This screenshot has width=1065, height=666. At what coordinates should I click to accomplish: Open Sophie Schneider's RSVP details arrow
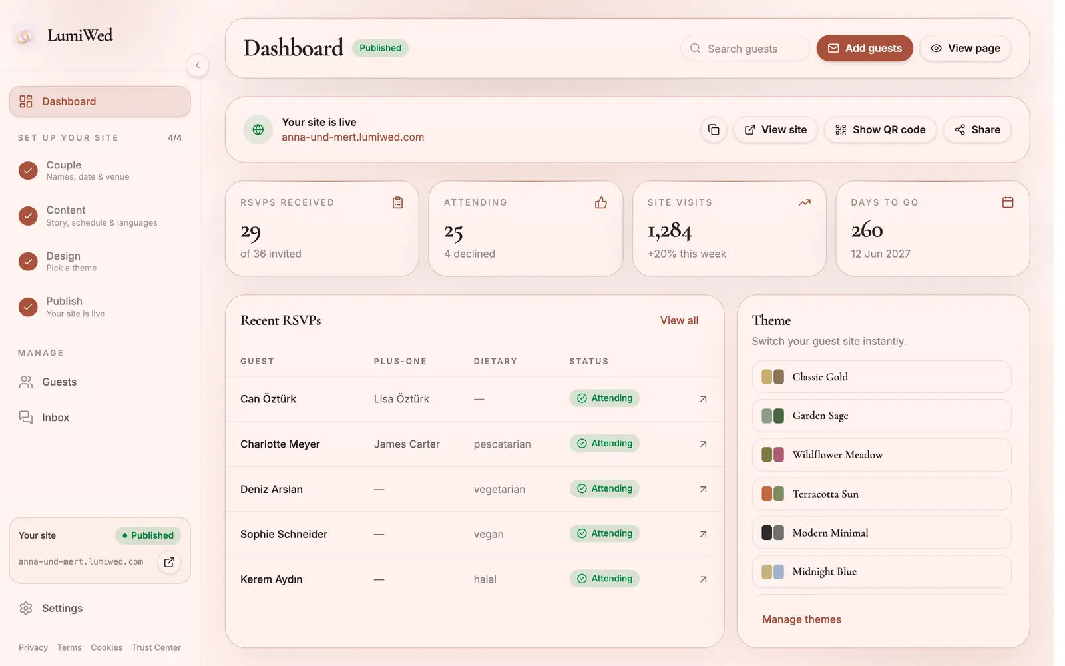coord(703,534)
